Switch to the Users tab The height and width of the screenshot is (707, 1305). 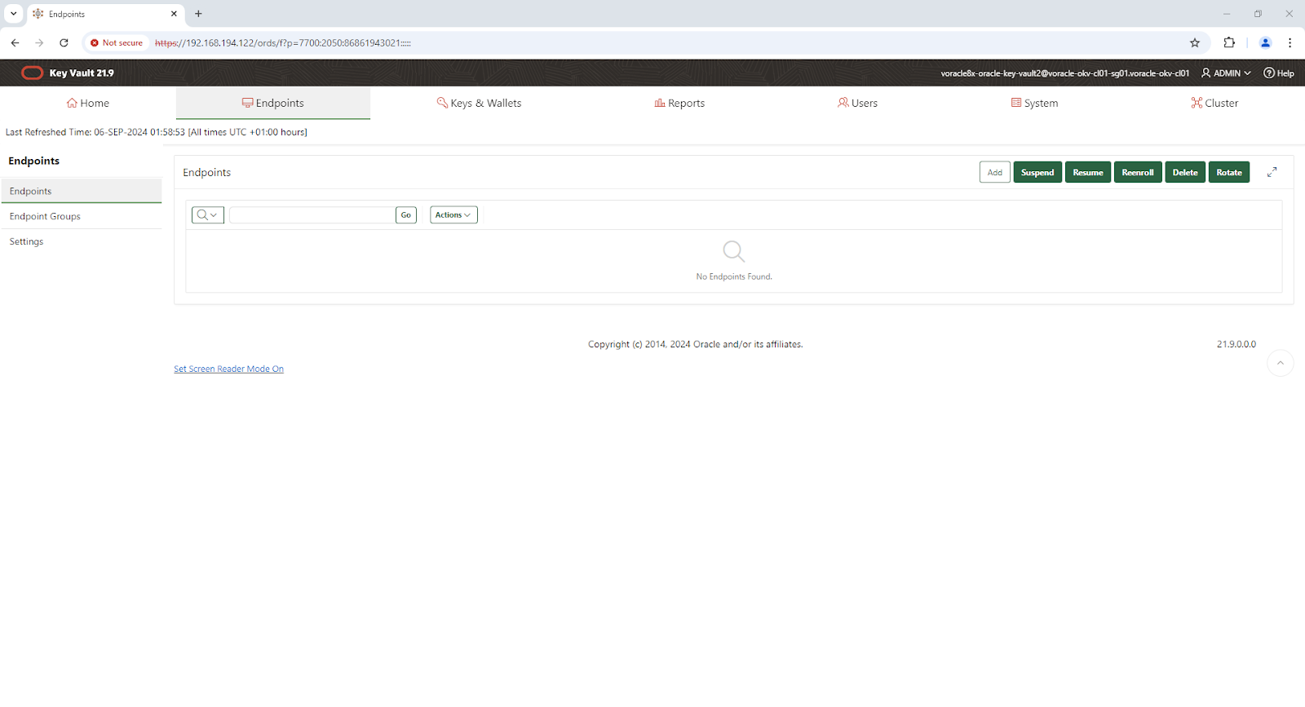click(x=857, y=103)
